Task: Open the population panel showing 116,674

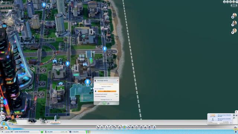Action: click(x=74, y=132)
